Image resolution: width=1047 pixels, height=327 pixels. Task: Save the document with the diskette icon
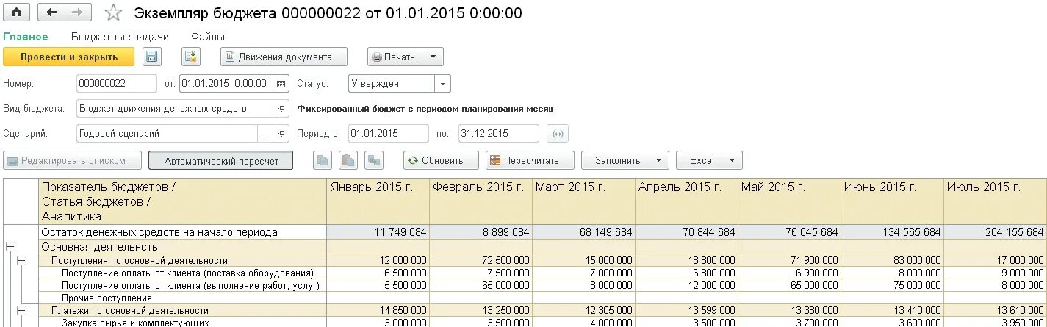(x=151, y=57)
